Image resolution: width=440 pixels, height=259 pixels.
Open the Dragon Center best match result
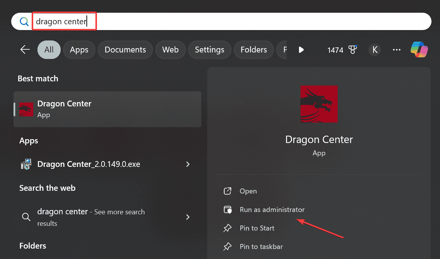(x=107, y=109)
